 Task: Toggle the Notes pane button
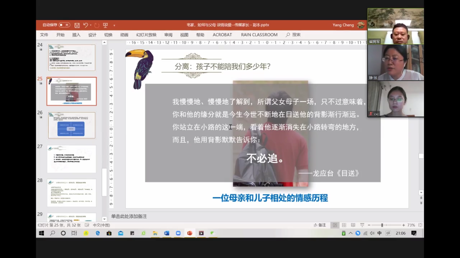tap(320, 225)
